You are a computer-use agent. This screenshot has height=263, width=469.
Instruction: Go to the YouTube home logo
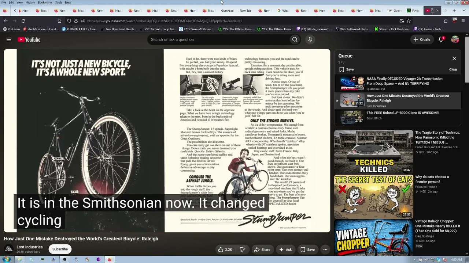pyautogui.click(x=29, y=39)
